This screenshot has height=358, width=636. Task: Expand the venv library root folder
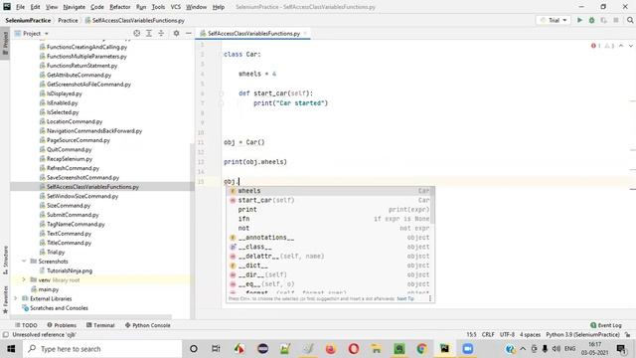click(x=24, y=279)
